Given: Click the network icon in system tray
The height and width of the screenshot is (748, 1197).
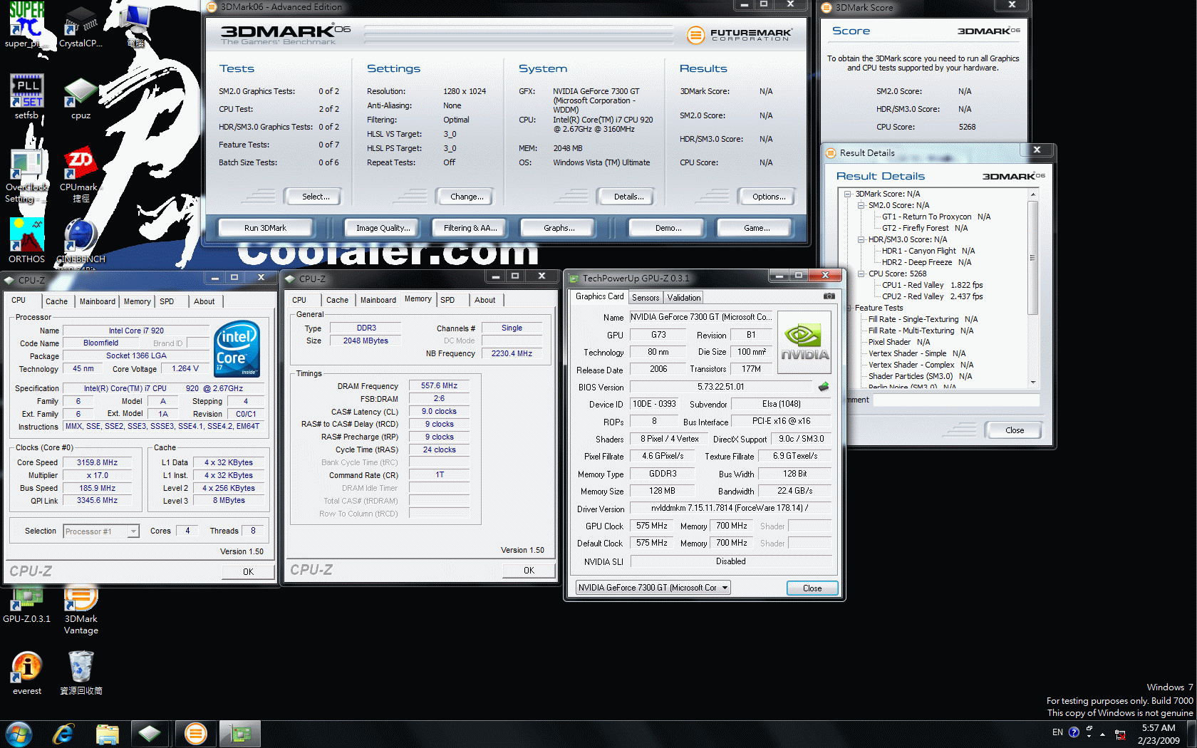Looking at the screenshot, I should (x=1119, y=734).
